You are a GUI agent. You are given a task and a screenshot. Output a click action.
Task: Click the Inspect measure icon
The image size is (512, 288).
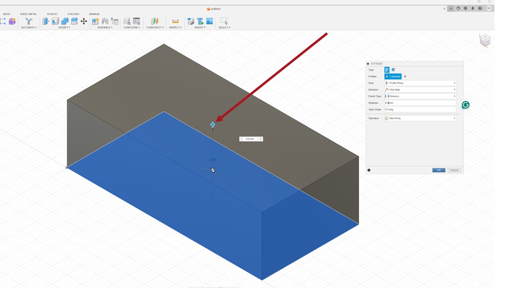(175, 21)
